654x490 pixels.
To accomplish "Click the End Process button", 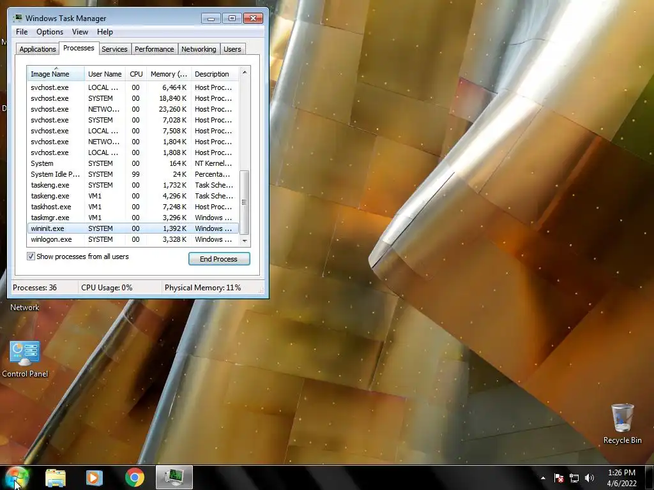I will pos(219,259).
